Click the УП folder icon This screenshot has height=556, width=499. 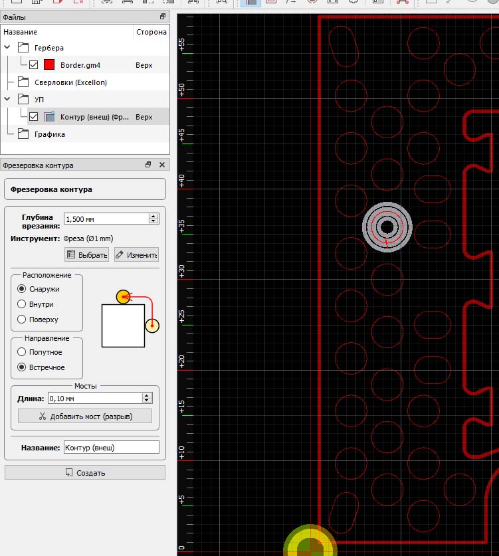click(23, 99)
